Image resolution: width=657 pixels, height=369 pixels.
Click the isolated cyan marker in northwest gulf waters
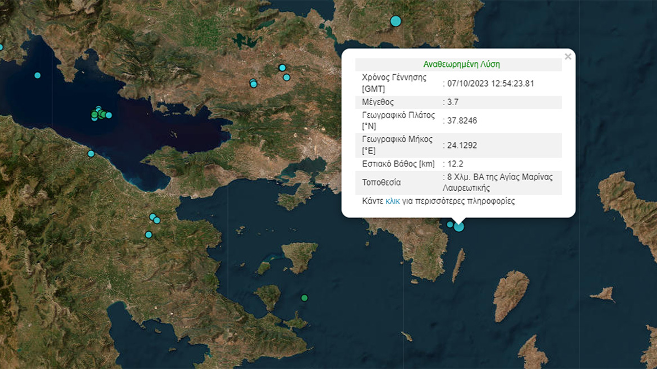[38, 75]
